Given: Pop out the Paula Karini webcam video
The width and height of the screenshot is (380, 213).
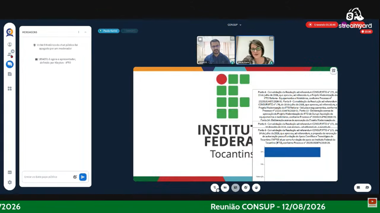Looking at the screenshot, I should (x=271, y=38).
